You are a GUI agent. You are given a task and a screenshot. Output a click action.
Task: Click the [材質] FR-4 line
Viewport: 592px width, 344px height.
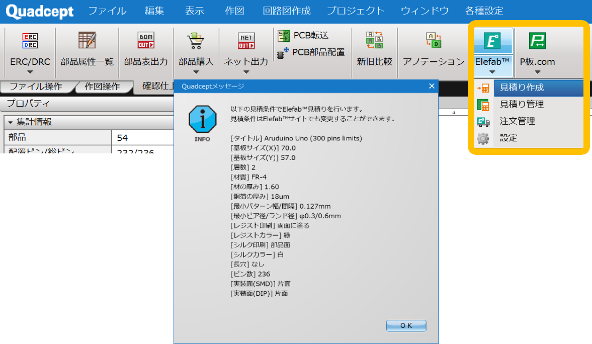pos(248,177)
